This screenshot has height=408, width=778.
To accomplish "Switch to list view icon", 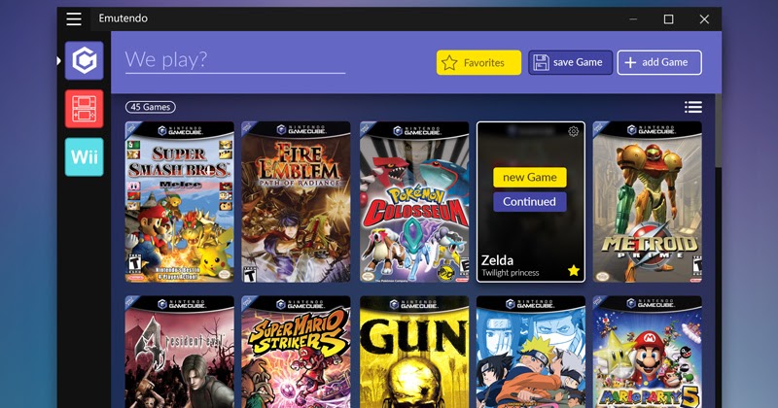I will tap(693, 107).
